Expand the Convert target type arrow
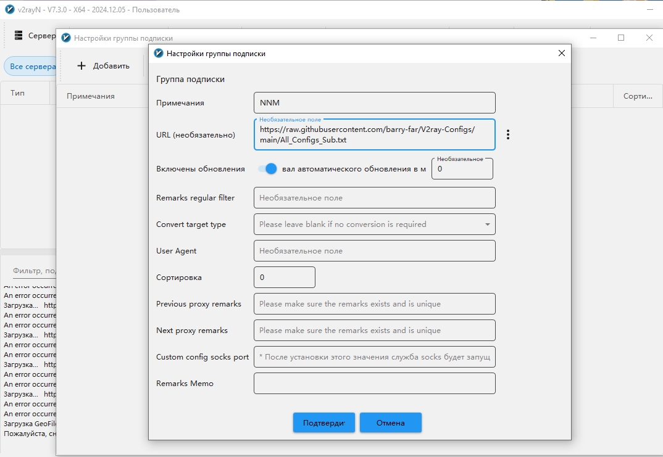 488,224
